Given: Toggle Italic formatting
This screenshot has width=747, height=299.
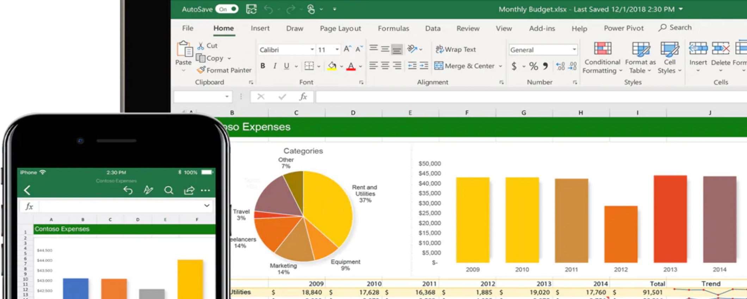Looking at the screenshot, I should pos(275,66).
